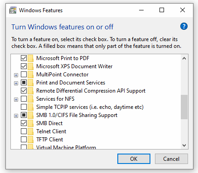The image size is (198, 173).
Task: Click the folder icon beside Telnet Client
Action: click(30, 131)
